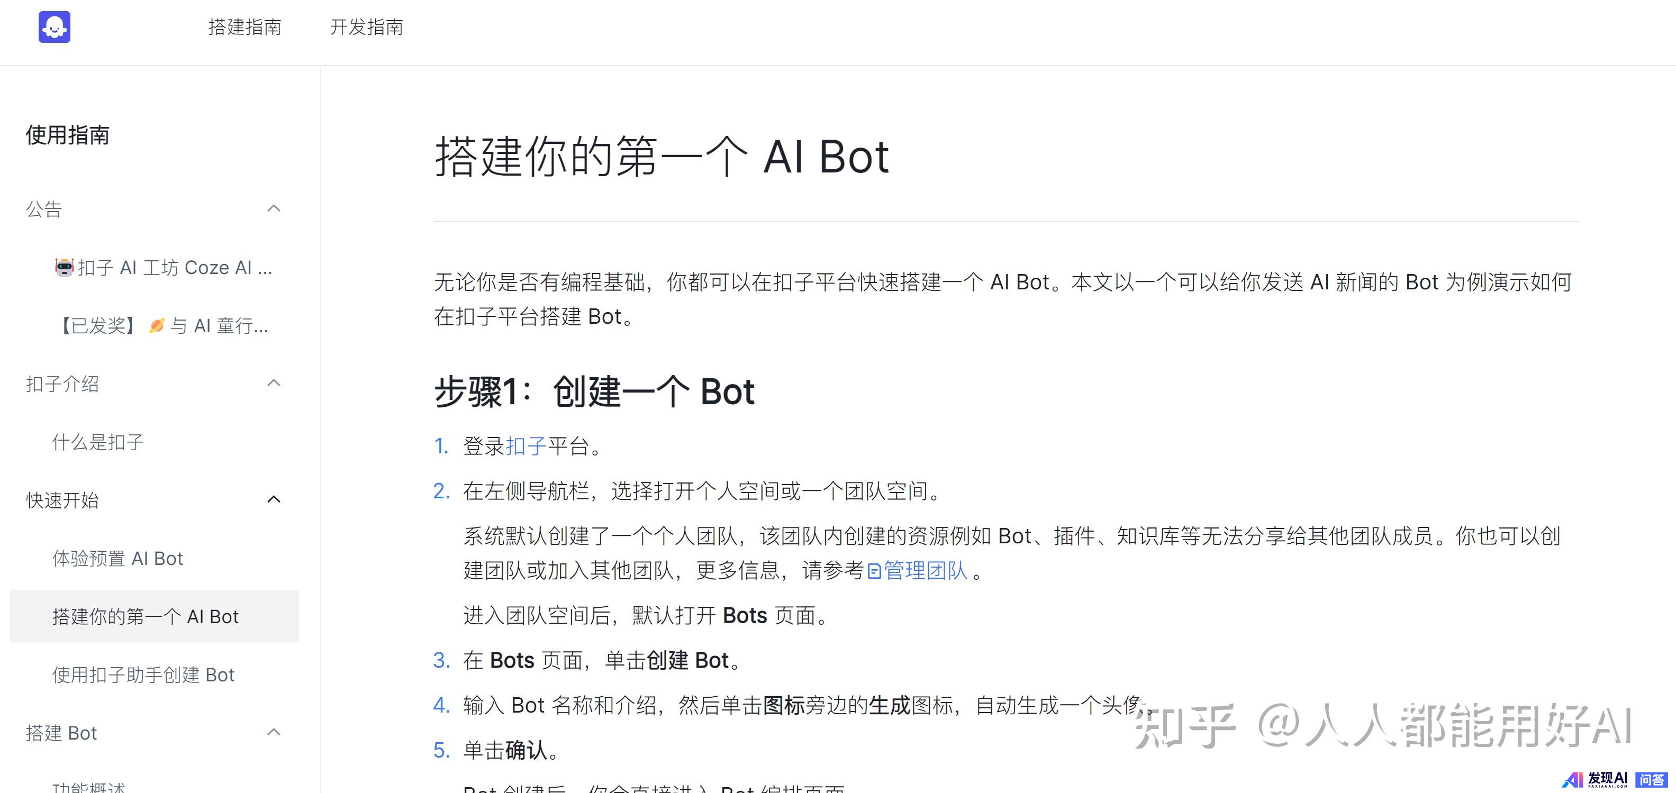Collapse the 公告 section chevron

274,209
